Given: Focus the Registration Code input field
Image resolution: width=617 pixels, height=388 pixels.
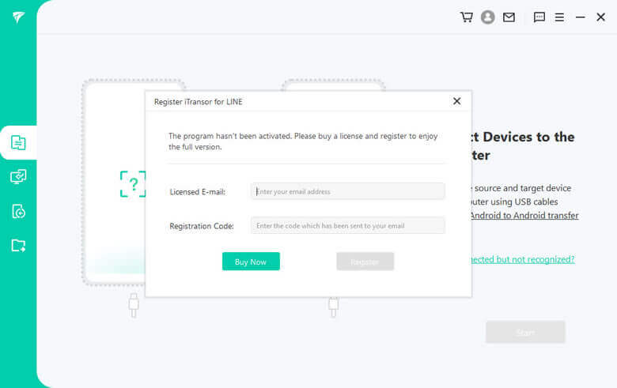Looking at the screenshot, I should [348, 226].
